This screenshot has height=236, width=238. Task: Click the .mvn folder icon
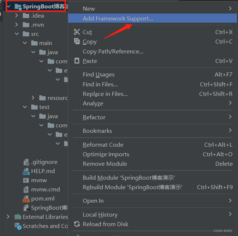pyautogui.click(x=26, y=25)
